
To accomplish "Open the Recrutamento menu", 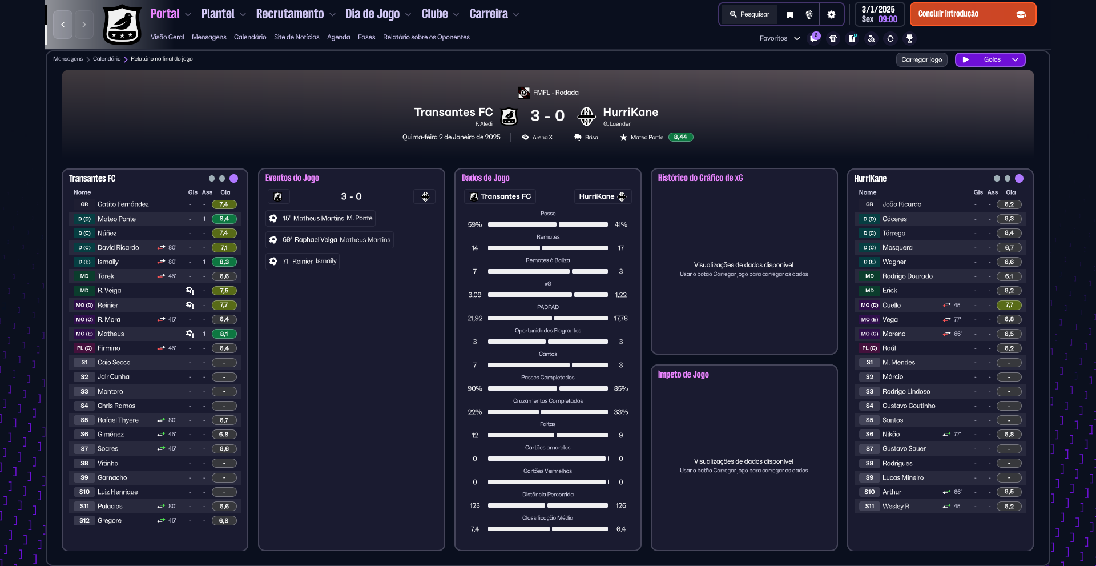I will (290, 14).
